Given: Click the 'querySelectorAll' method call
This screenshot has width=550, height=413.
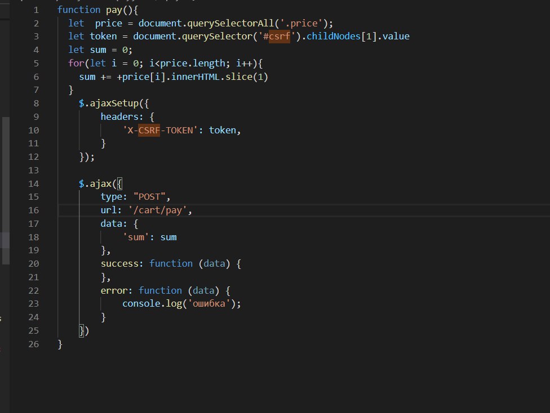Looking at the screenshot, I should [230, 24].
